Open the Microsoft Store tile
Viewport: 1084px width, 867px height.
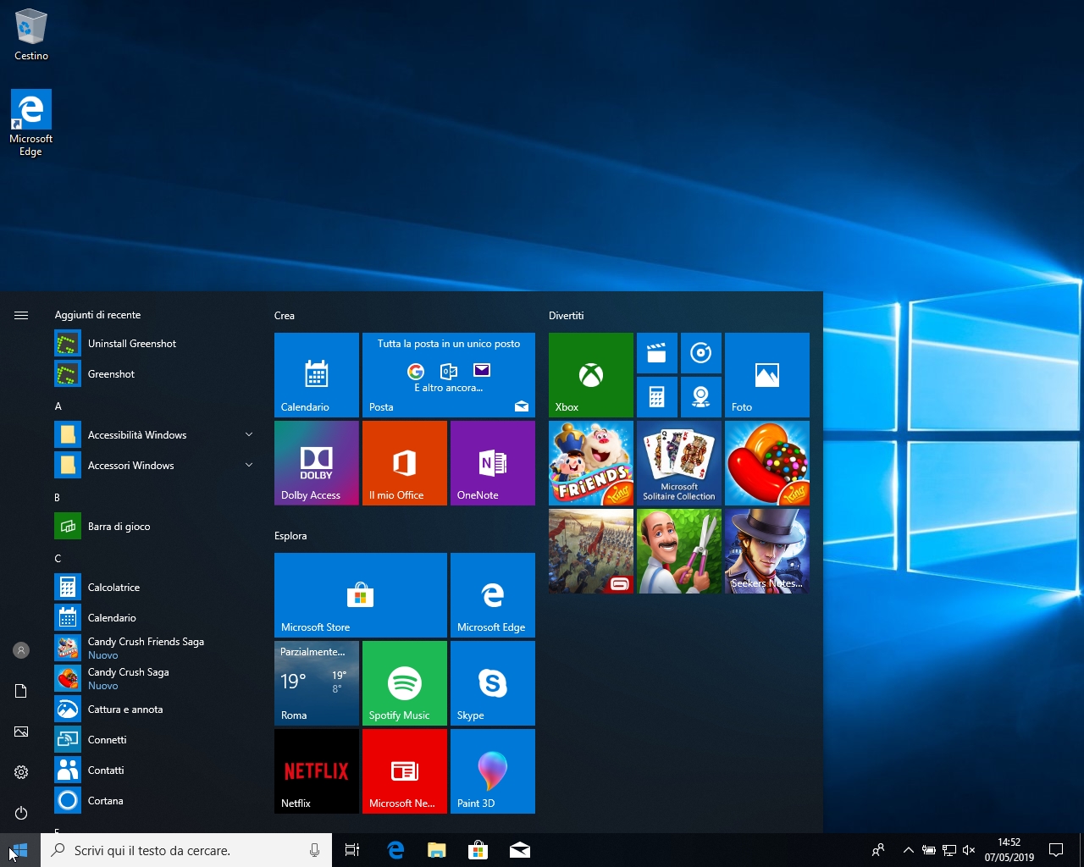pos(361,595)
